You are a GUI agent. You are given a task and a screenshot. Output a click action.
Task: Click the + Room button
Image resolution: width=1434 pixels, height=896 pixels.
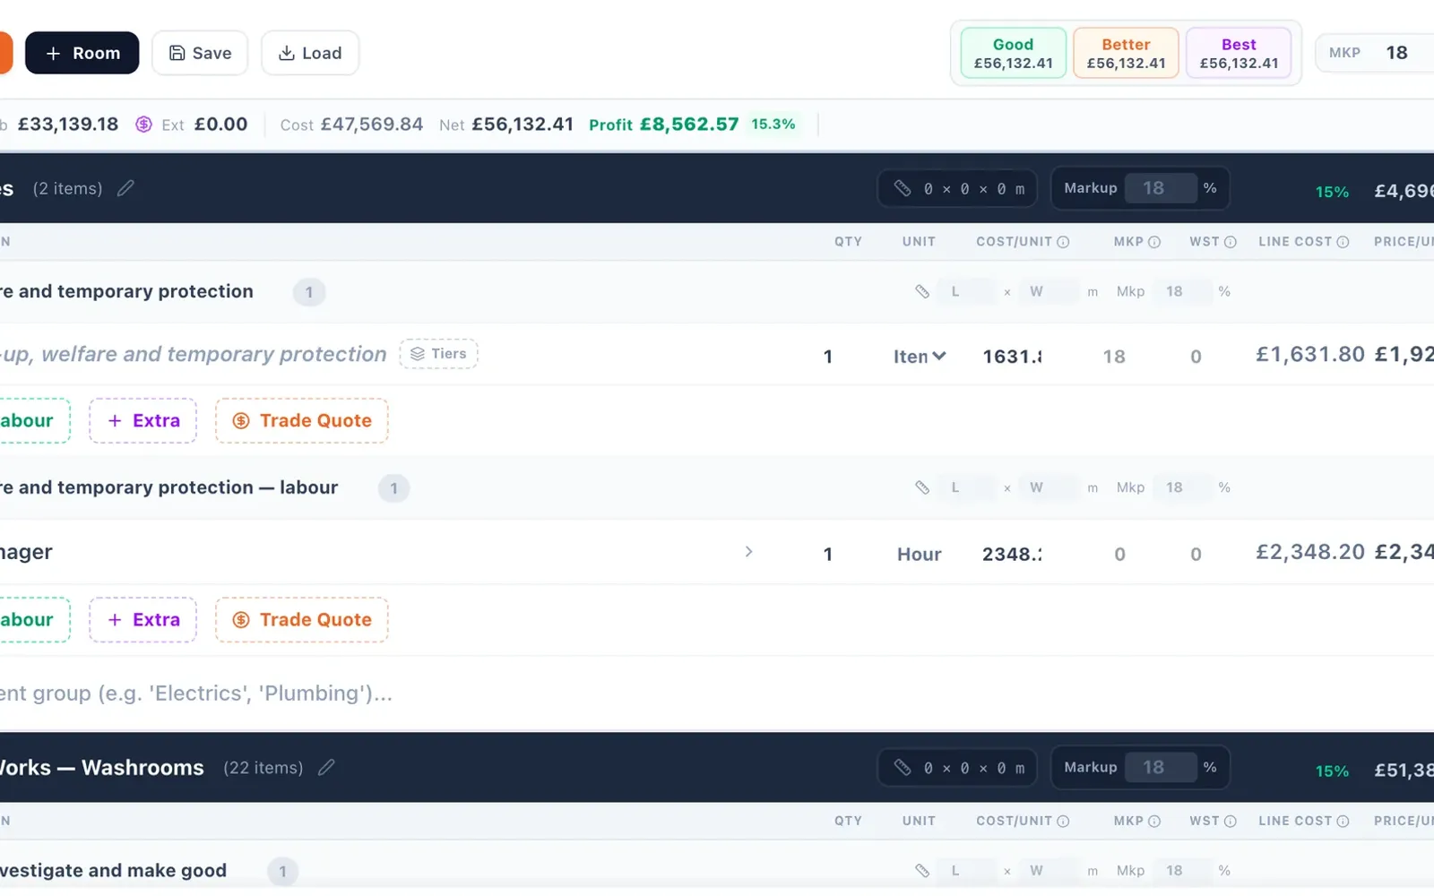(82, 53)
